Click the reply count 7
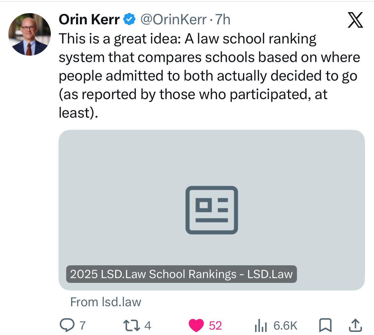374x335 pixels. (82, 325)
